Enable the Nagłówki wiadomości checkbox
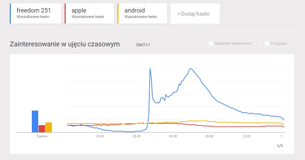 pyautogui.click(x=211, y=44)
